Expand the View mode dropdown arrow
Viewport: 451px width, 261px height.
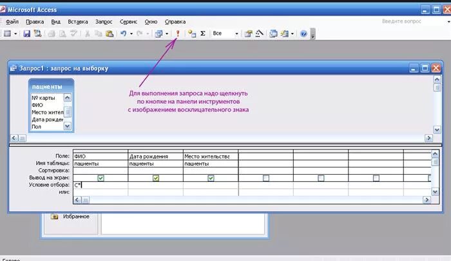coord(15,34)
